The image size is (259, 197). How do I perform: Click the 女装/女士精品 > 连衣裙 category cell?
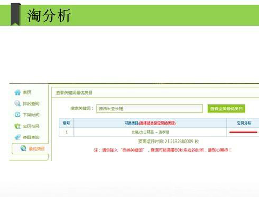pos(150,132)
